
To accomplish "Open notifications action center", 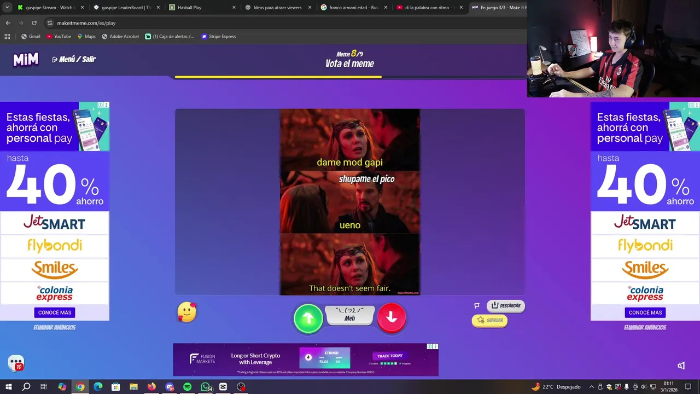I will pos(688,387).
